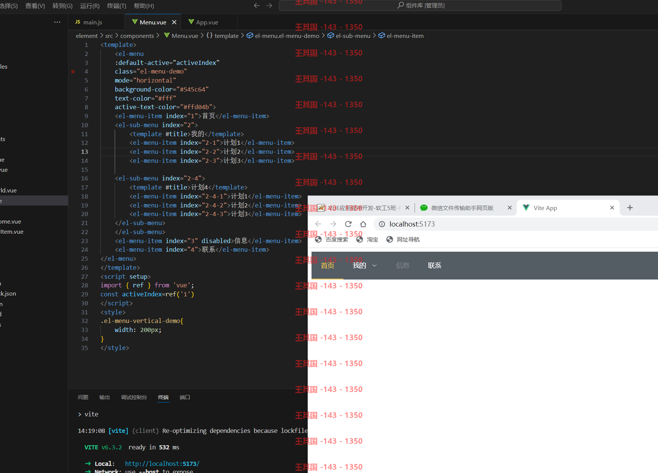Close the Vite App browser tab
This screenshot has height=473, width=658.
tap(612, 207)
